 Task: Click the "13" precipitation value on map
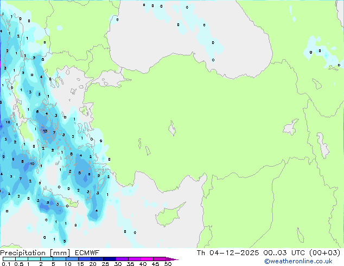pyautogui.click(x=45, y=131)
